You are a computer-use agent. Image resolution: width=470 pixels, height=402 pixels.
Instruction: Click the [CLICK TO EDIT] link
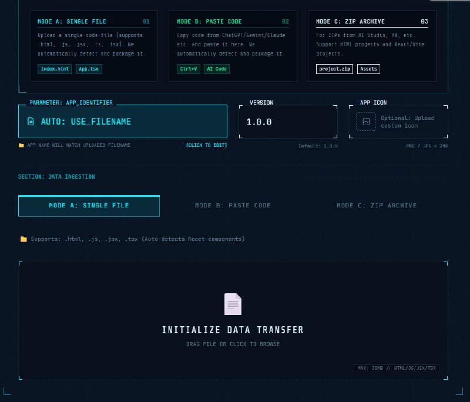206,145
